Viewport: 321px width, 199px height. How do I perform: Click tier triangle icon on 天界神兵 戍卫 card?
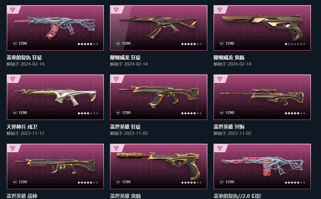pyautogui.click(x=12, y=79)
